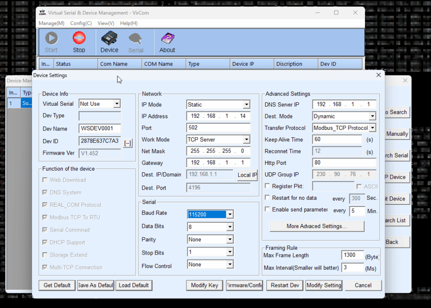Open the Work Mode dropdown
The image size is (431, 308).
point(247,139)
